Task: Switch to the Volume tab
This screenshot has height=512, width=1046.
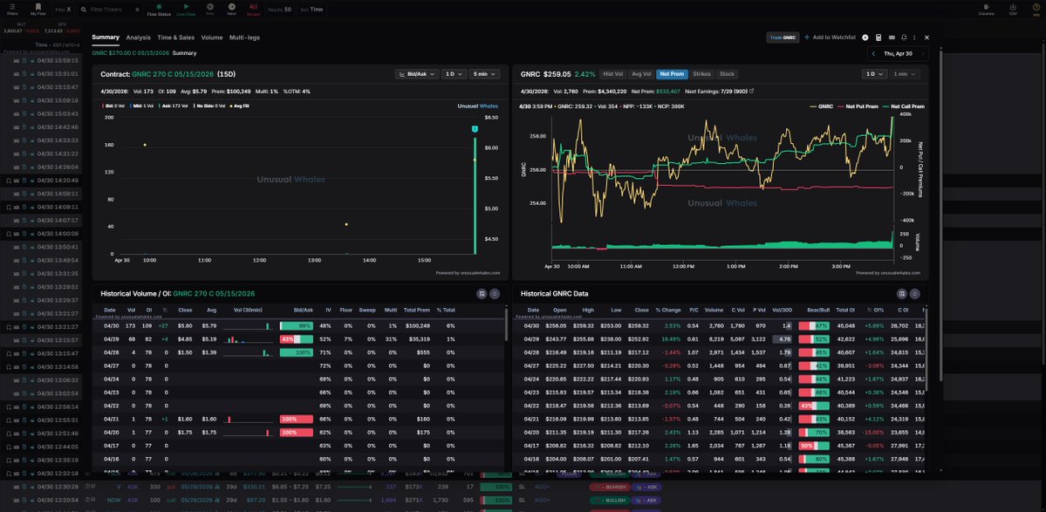Action: point(211,38)
